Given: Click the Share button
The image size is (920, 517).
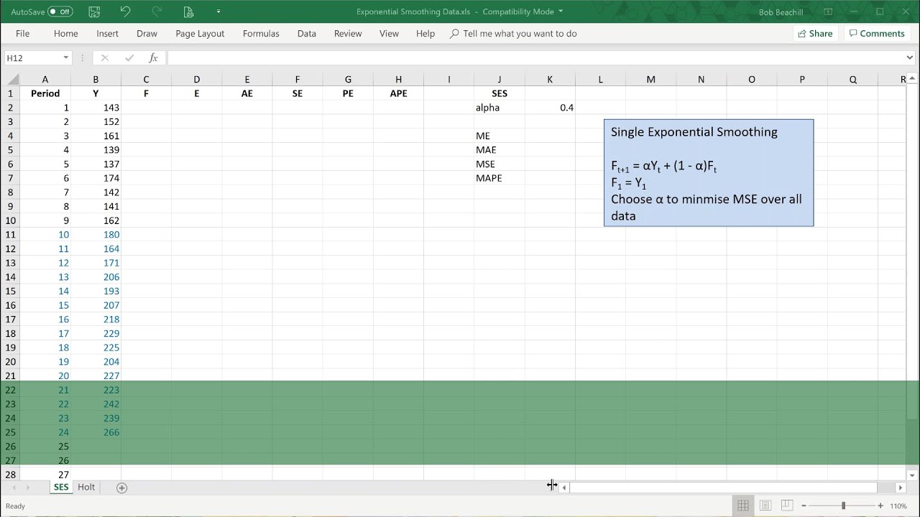Looking at the screenshot, I should click(815, 34).
